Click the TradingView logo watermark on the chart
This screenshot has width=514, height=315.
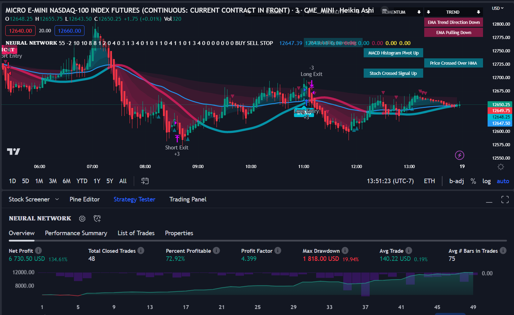pyautogui.click(x=13, y=152)
